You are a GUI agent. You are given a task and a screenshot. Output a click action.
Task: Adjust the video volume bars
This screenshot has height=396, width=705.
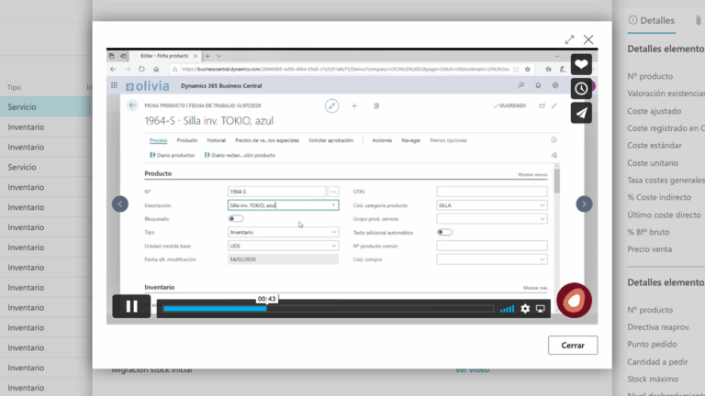[x=507, y=308]
